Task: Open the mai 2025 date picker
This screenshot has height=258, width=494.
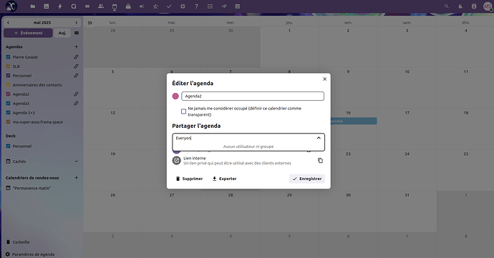Action: [42, 23]
